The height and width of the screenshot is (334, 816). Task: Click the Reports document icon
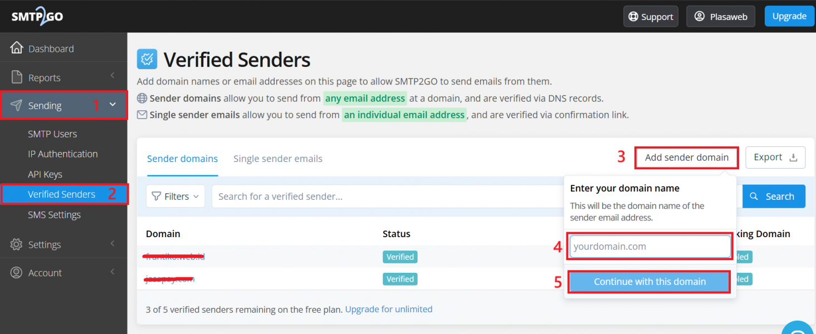(x=17, y=77)
